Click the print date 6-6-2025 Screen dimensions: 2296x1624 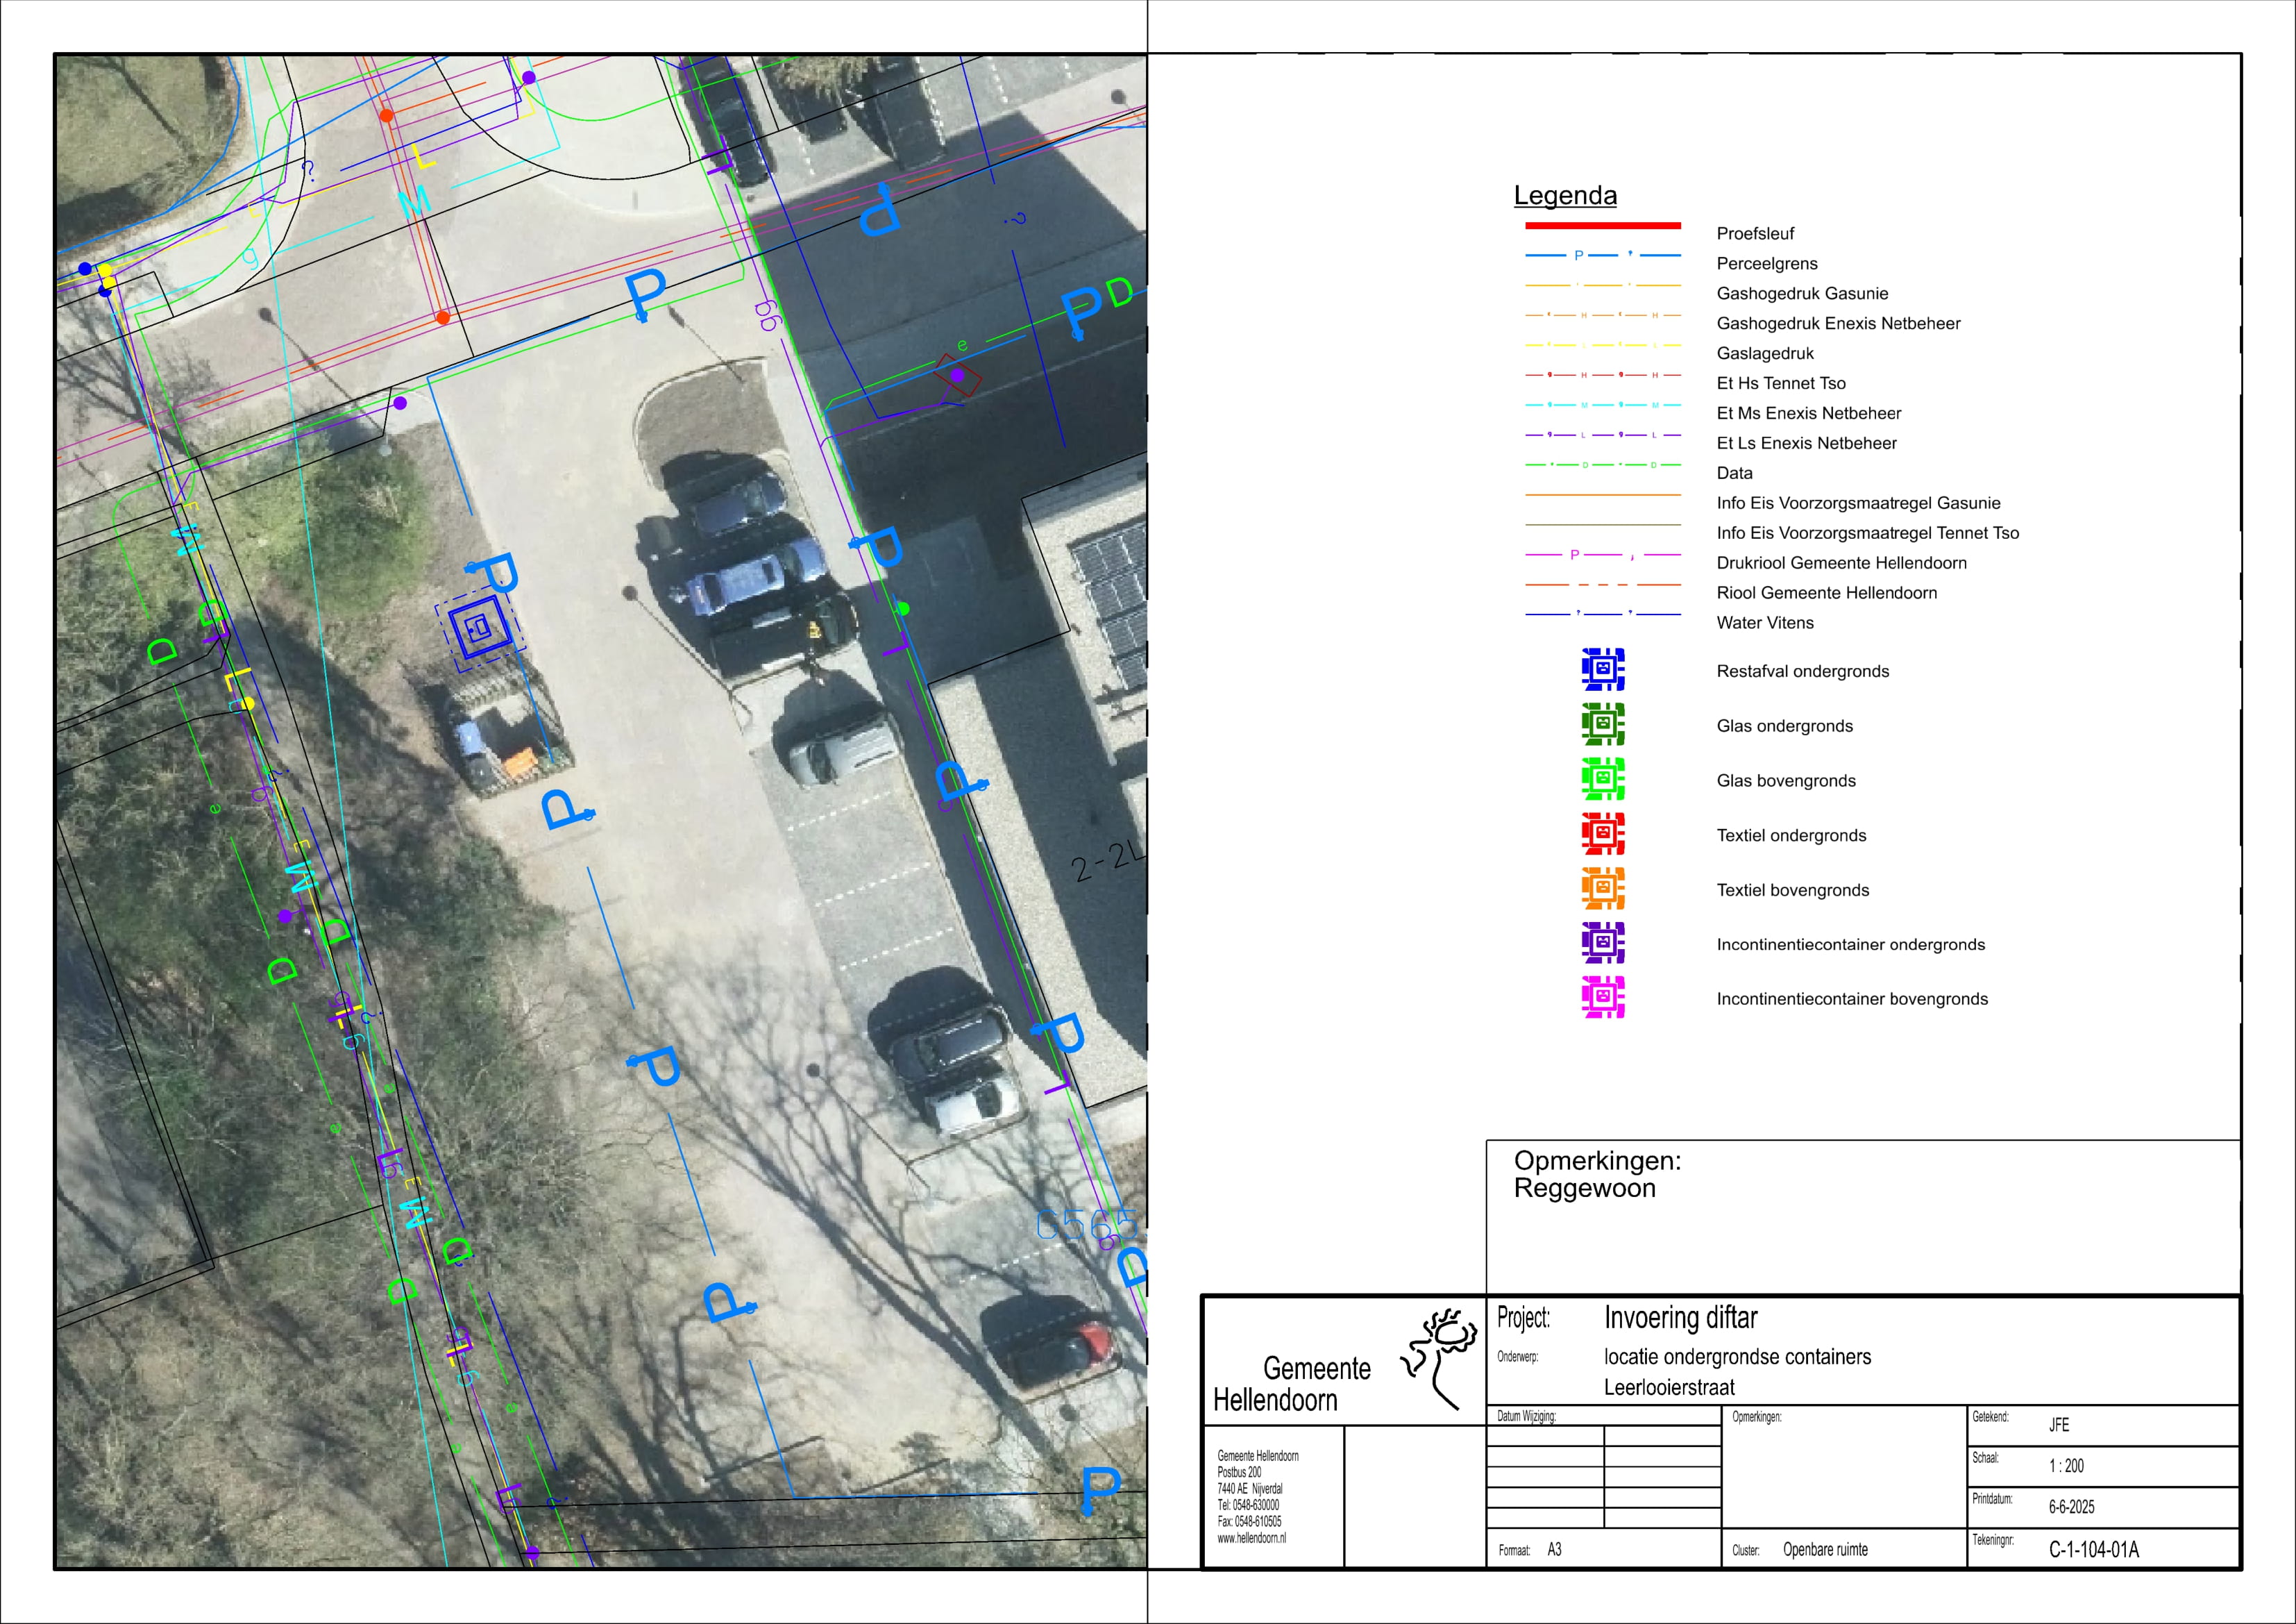coord(2071,1507)
